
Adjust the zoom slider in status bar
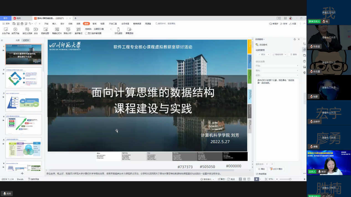click(x=290, y=179)
